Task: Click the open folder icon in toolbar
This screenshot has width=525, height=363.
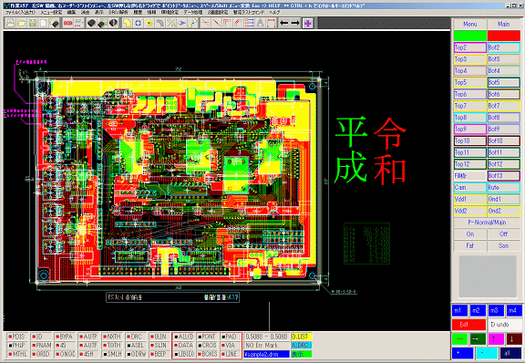Action: [x=21, y=23]
